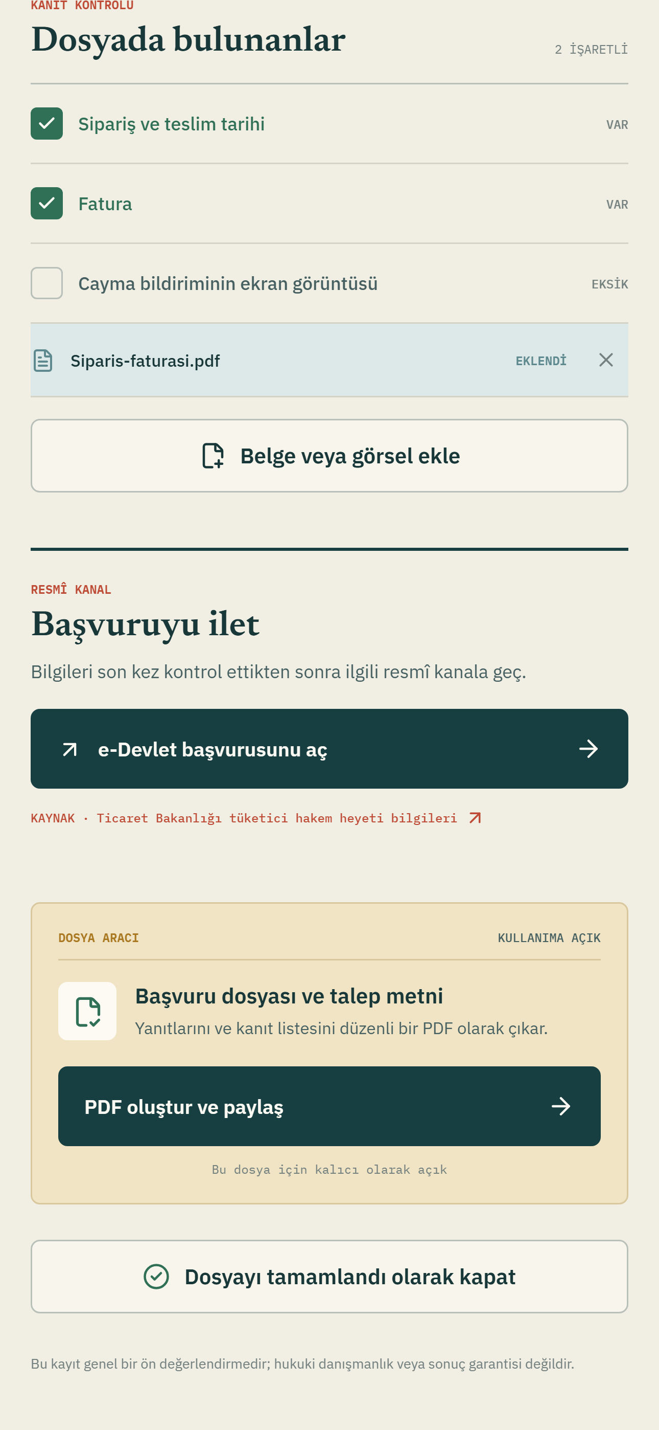Click the Siparis-faturasi.pdf file name
The image size is (659, 1430).
[145, 361]
